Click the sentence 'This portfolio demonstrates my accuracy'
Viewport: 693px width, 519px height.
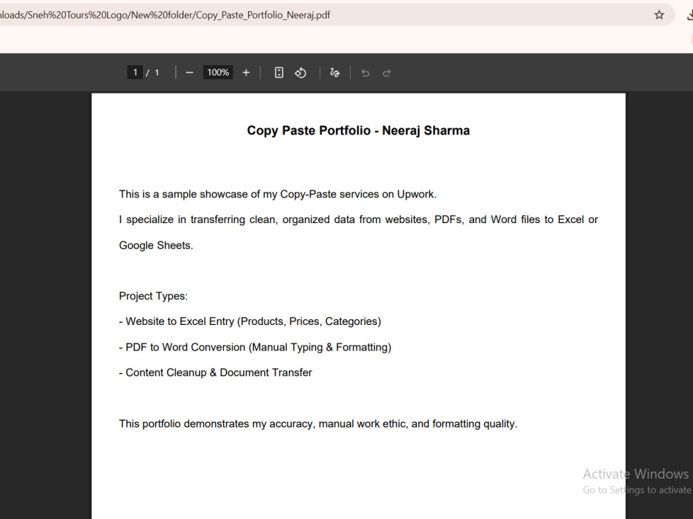click(x=318, y=424)
